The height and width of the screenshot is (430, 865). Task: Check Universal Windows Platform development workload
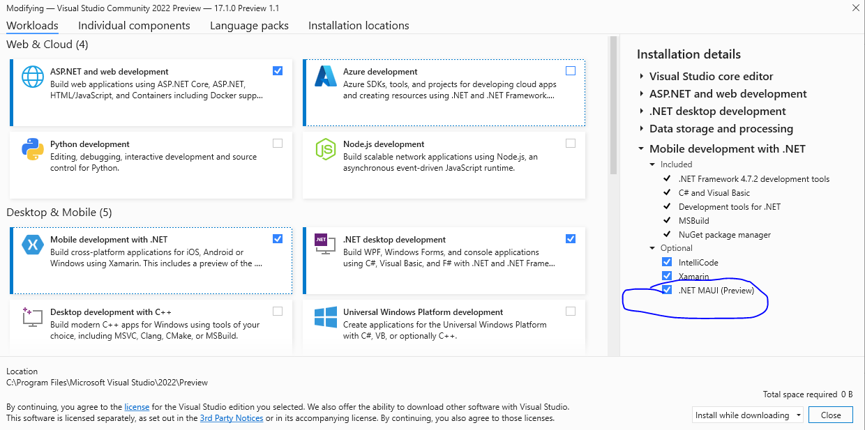click(571, 311)
